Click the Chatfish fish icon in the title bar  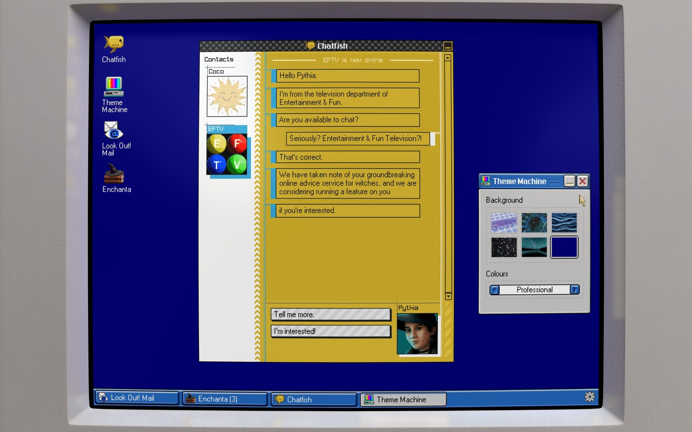tap(310, 46)
